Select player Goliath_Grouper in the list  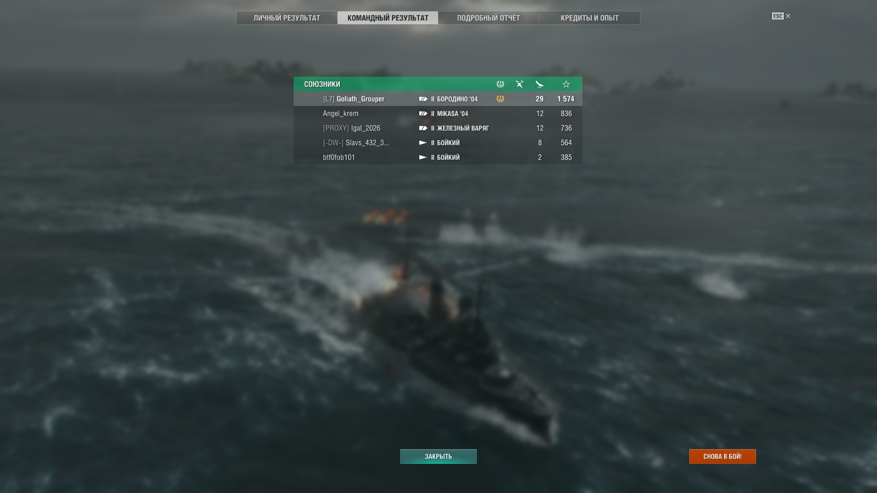tap(438, 99)
